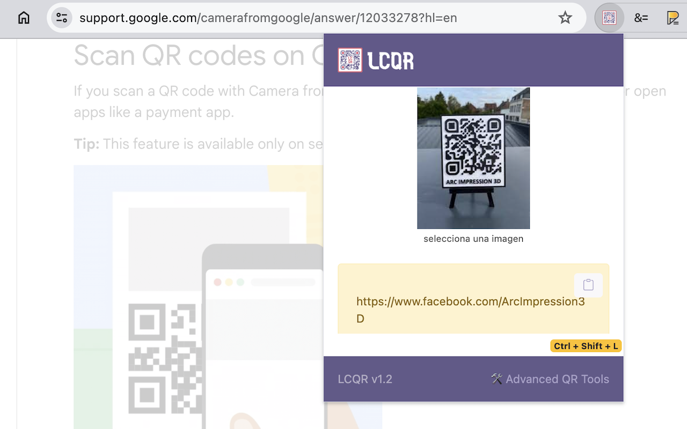Open site settings via the tune icon
This screenshot has width=687, height=429.
pos(61,17)
